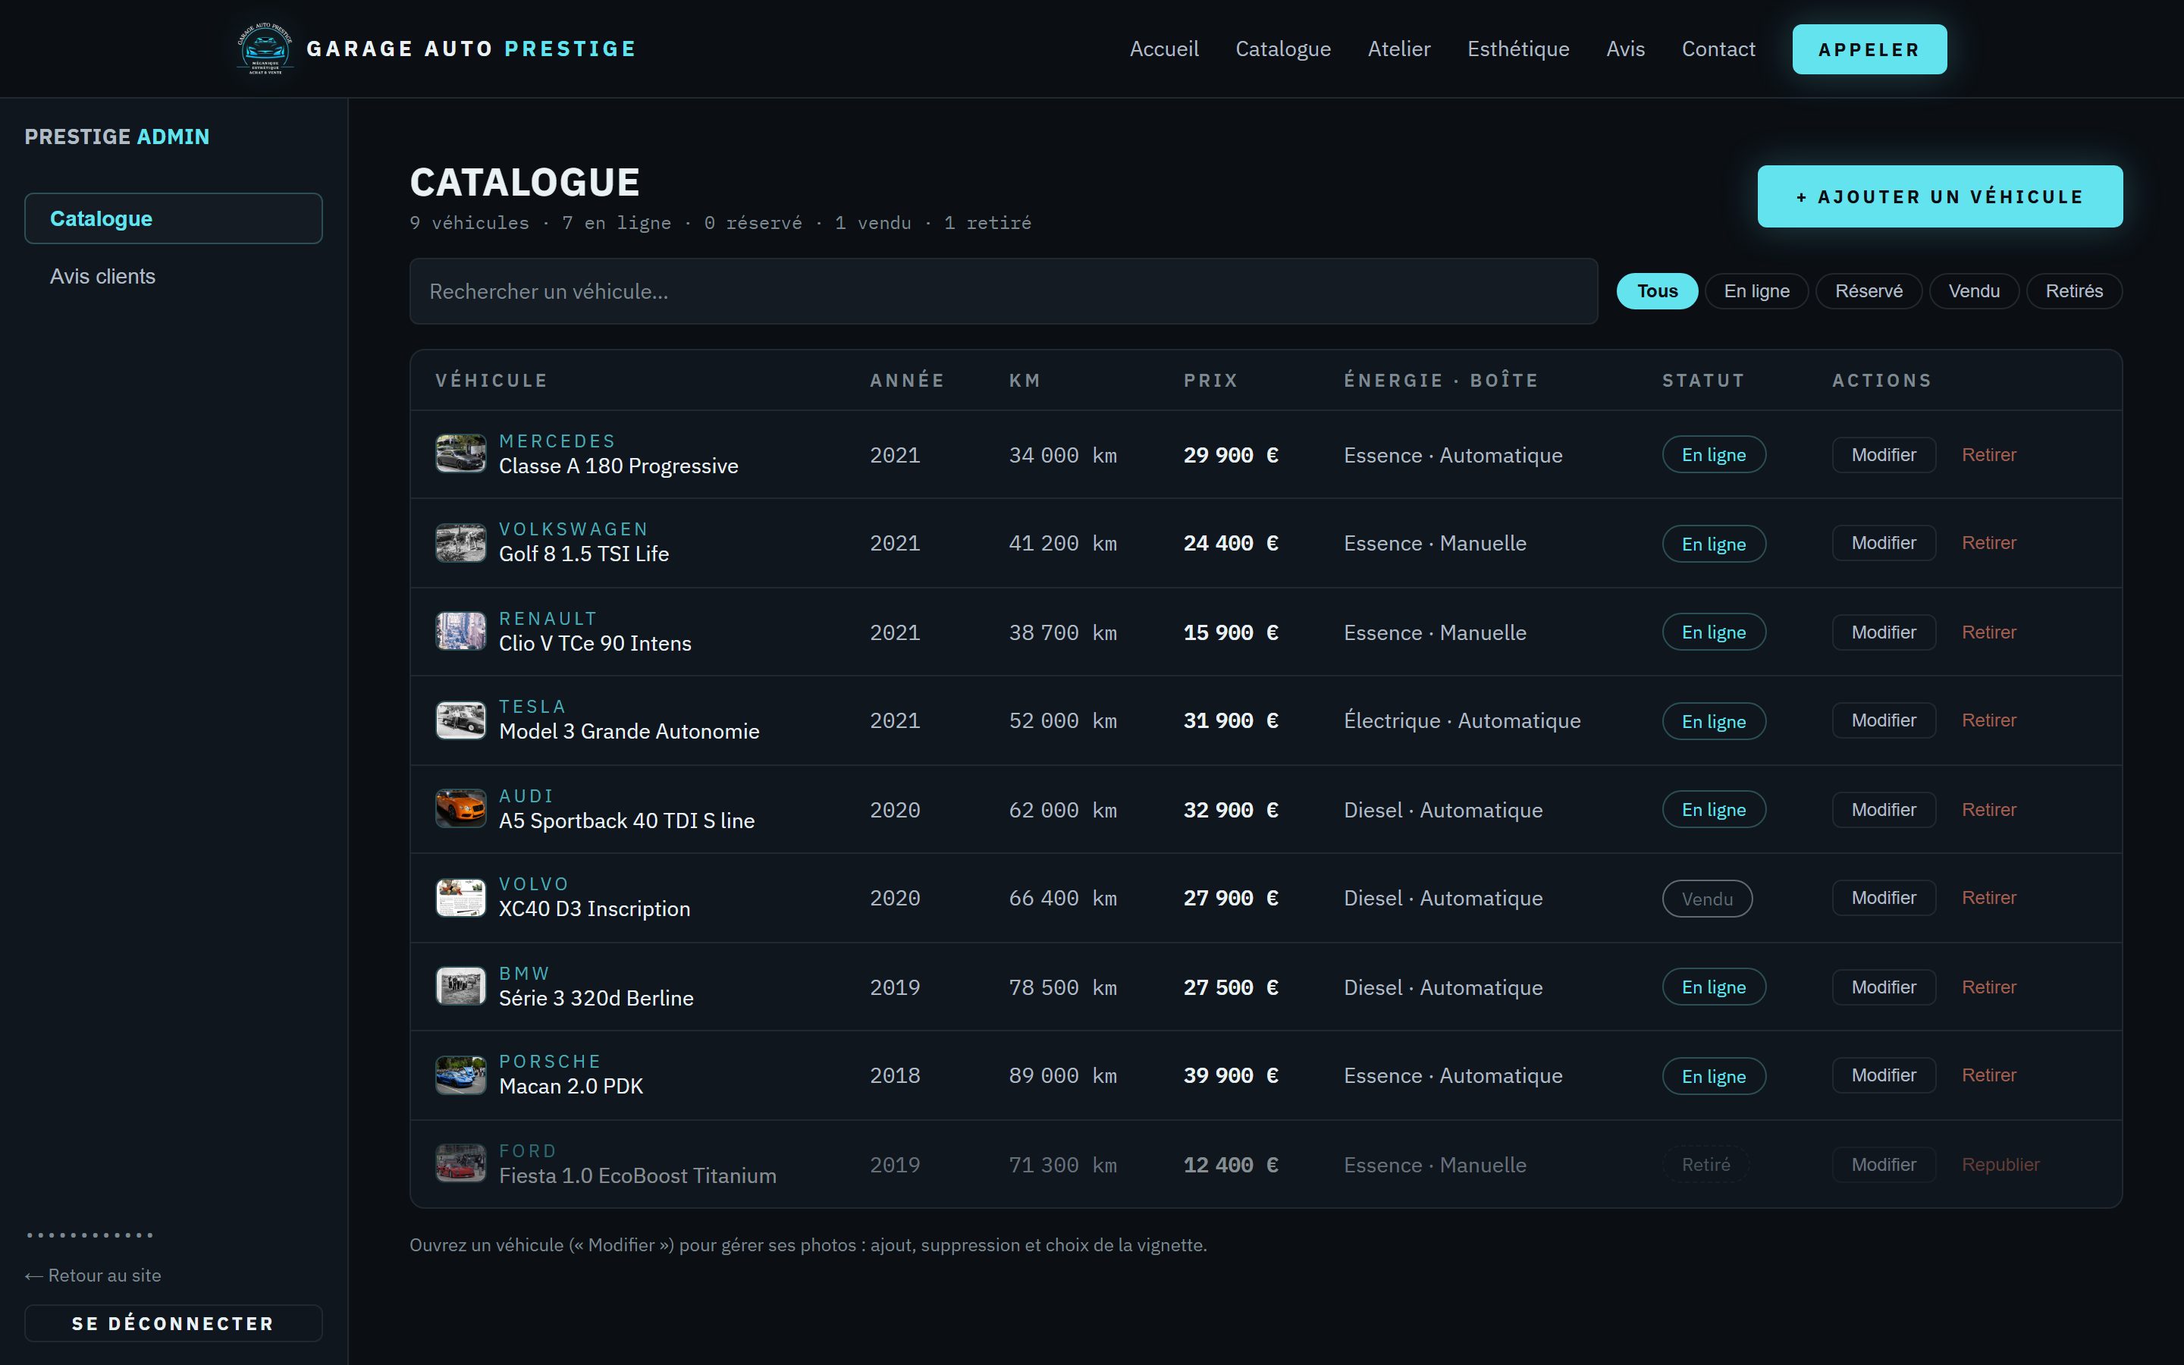The height and width of the screenshot is (1365, 2184).
Task: Open the Avis page in the top navigation
Action: [1625, 49]
